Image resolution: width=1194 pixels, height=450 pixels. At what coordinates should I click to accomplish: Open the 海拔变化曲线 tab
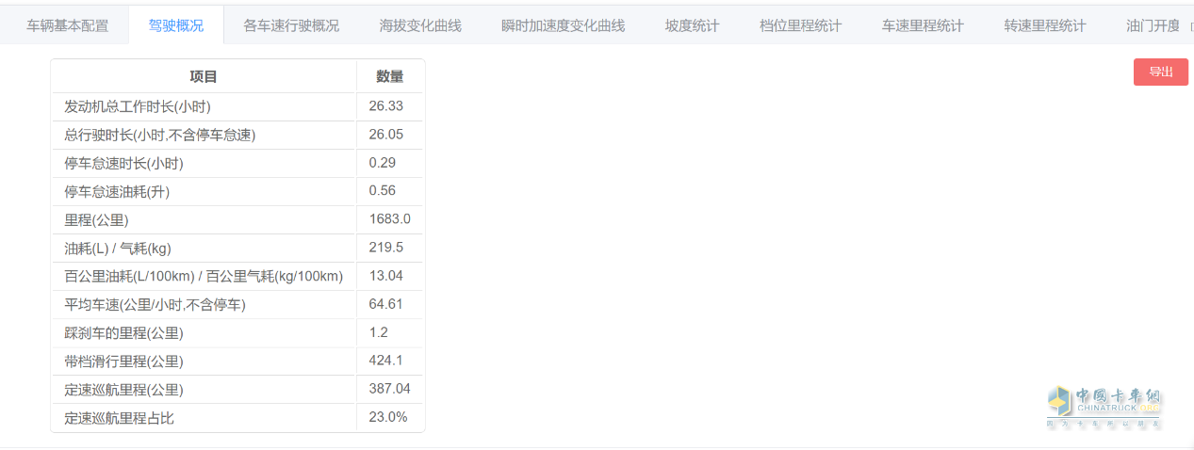420,25
